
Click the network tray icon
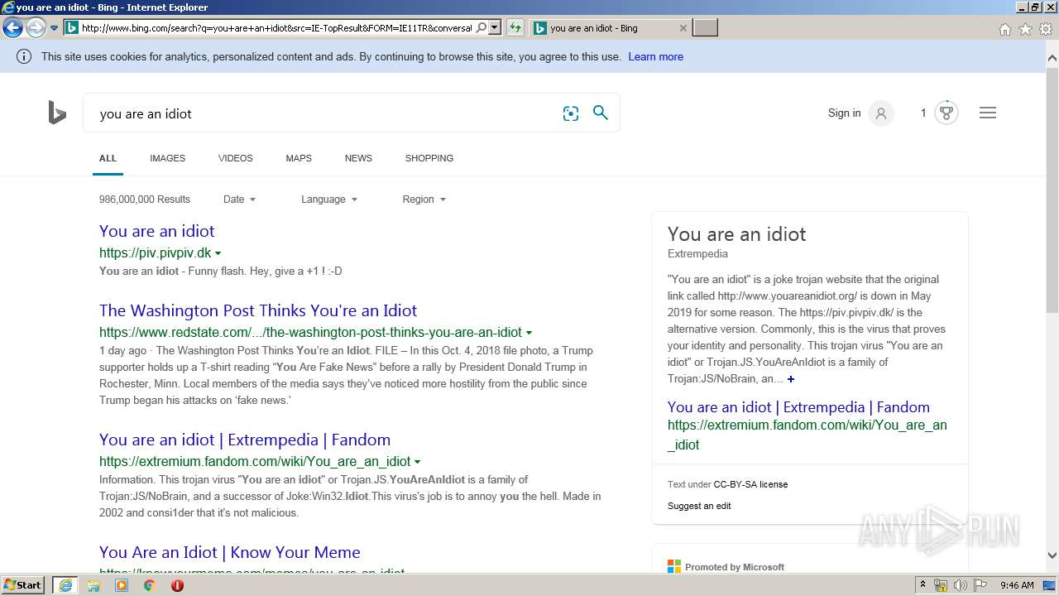pyautogui.click(x=941, y=585)
